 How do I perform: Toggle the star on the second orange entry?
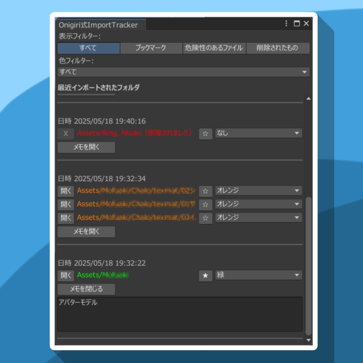point(206,204)
